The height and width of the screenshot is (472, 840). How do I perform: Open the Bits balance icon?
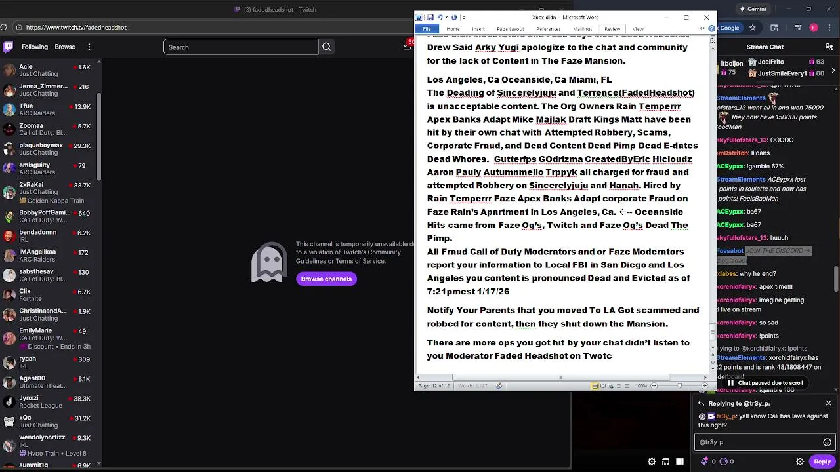coord(705,462)
